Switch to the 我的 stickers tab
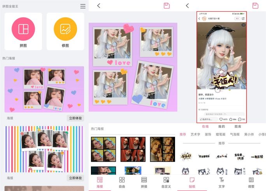Image resolution: width=266 pixels, height=191 pixels. click(222, 127)
